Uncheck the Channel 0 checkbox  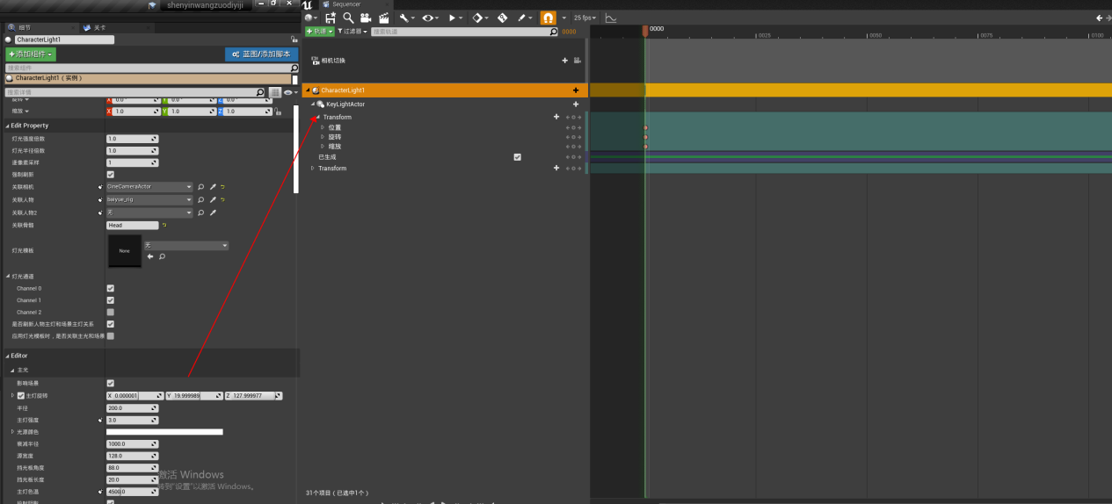pyautogui.click(x=110, y=288)
